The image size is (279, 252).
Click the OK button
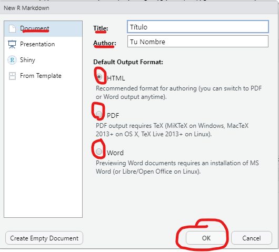coord(206,238)
